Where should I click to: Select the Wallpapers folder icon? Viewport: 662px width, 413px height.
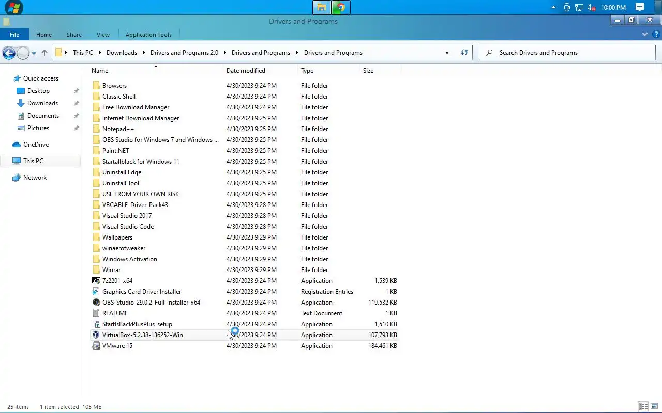pos(96,237)
